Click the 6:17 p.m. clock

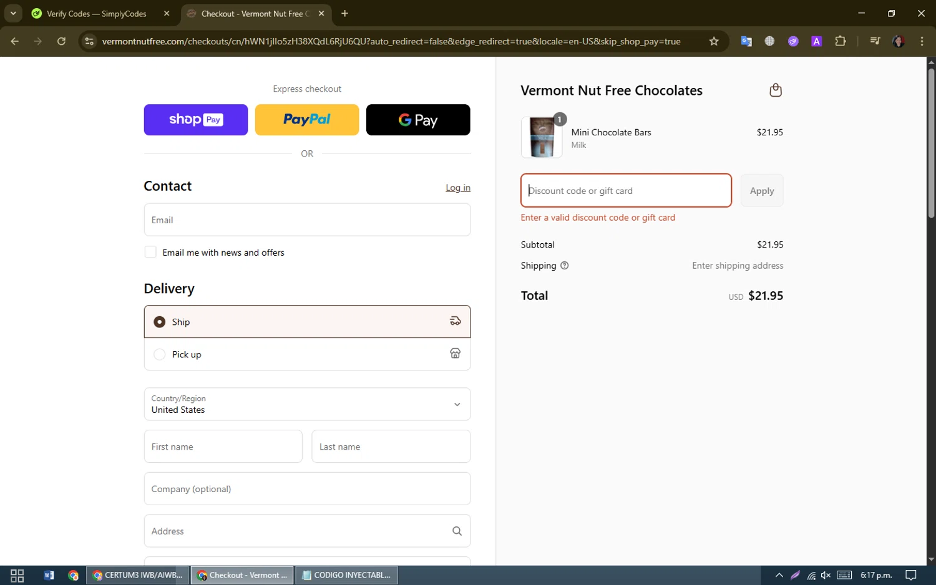[876, 575]
